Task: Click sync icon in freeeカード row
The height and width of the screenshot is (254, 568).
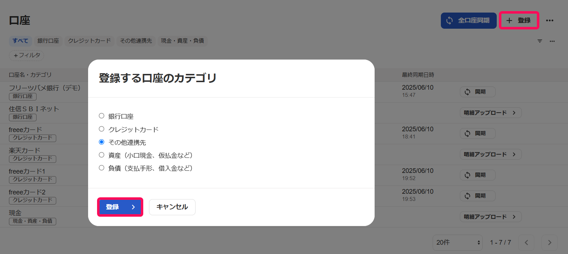Action: pyautogui.click(x=467, y=133)
